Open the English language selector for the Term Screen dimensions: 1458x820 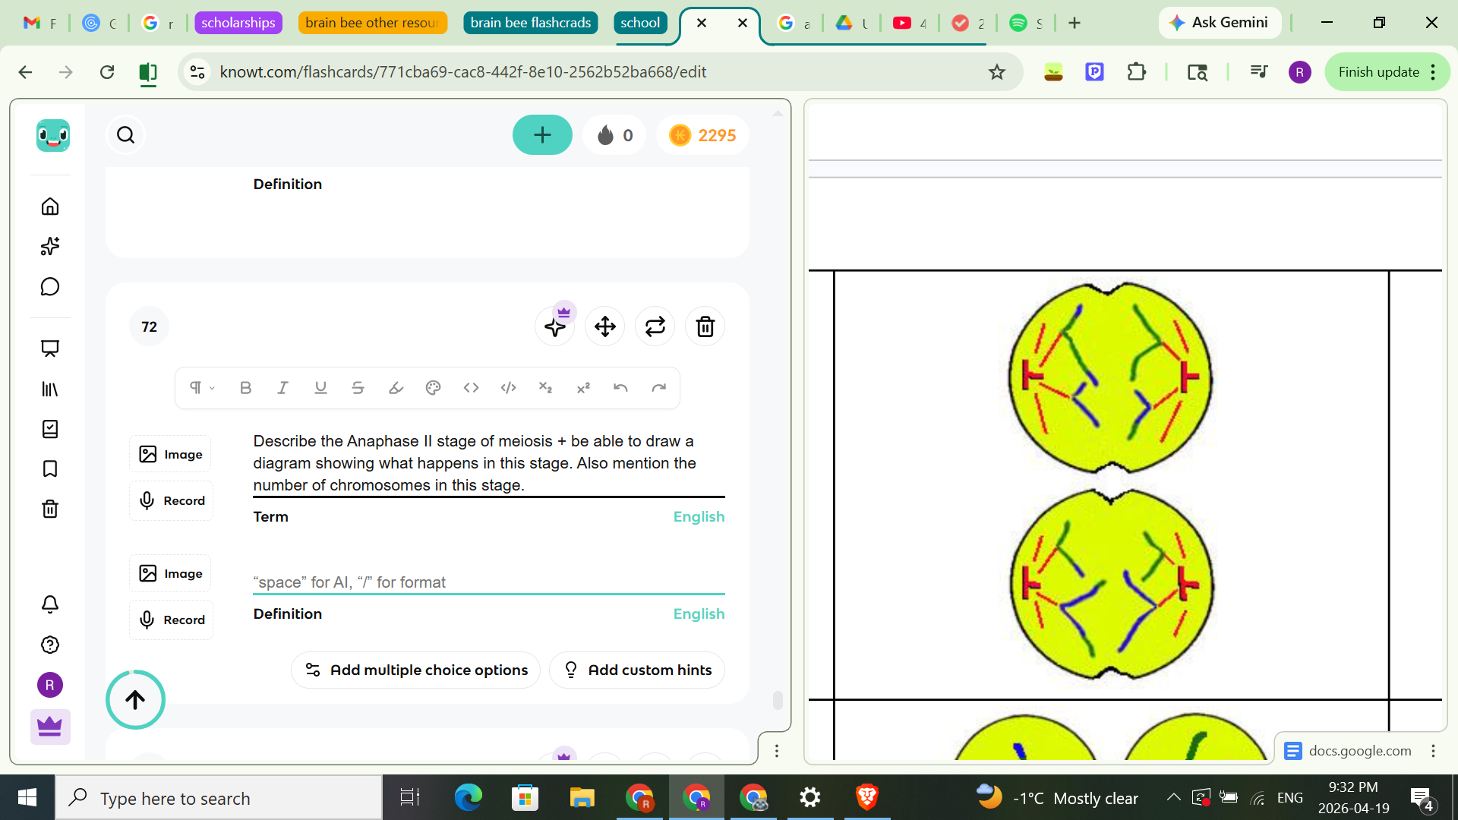698,516
